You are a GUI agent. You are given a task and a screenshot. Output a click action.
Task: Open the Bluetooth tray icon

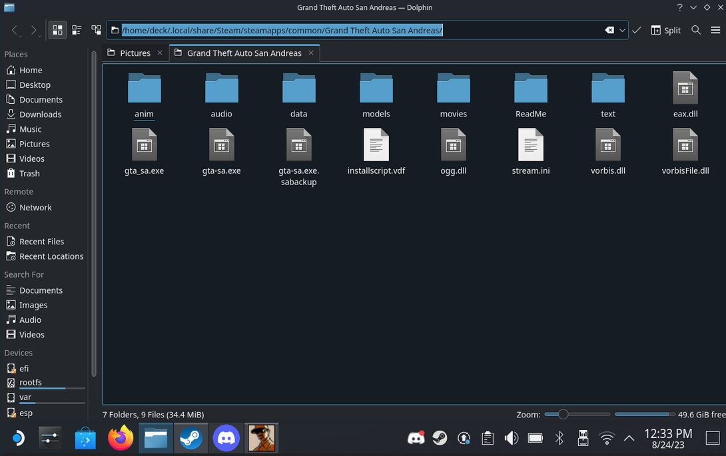559,438
